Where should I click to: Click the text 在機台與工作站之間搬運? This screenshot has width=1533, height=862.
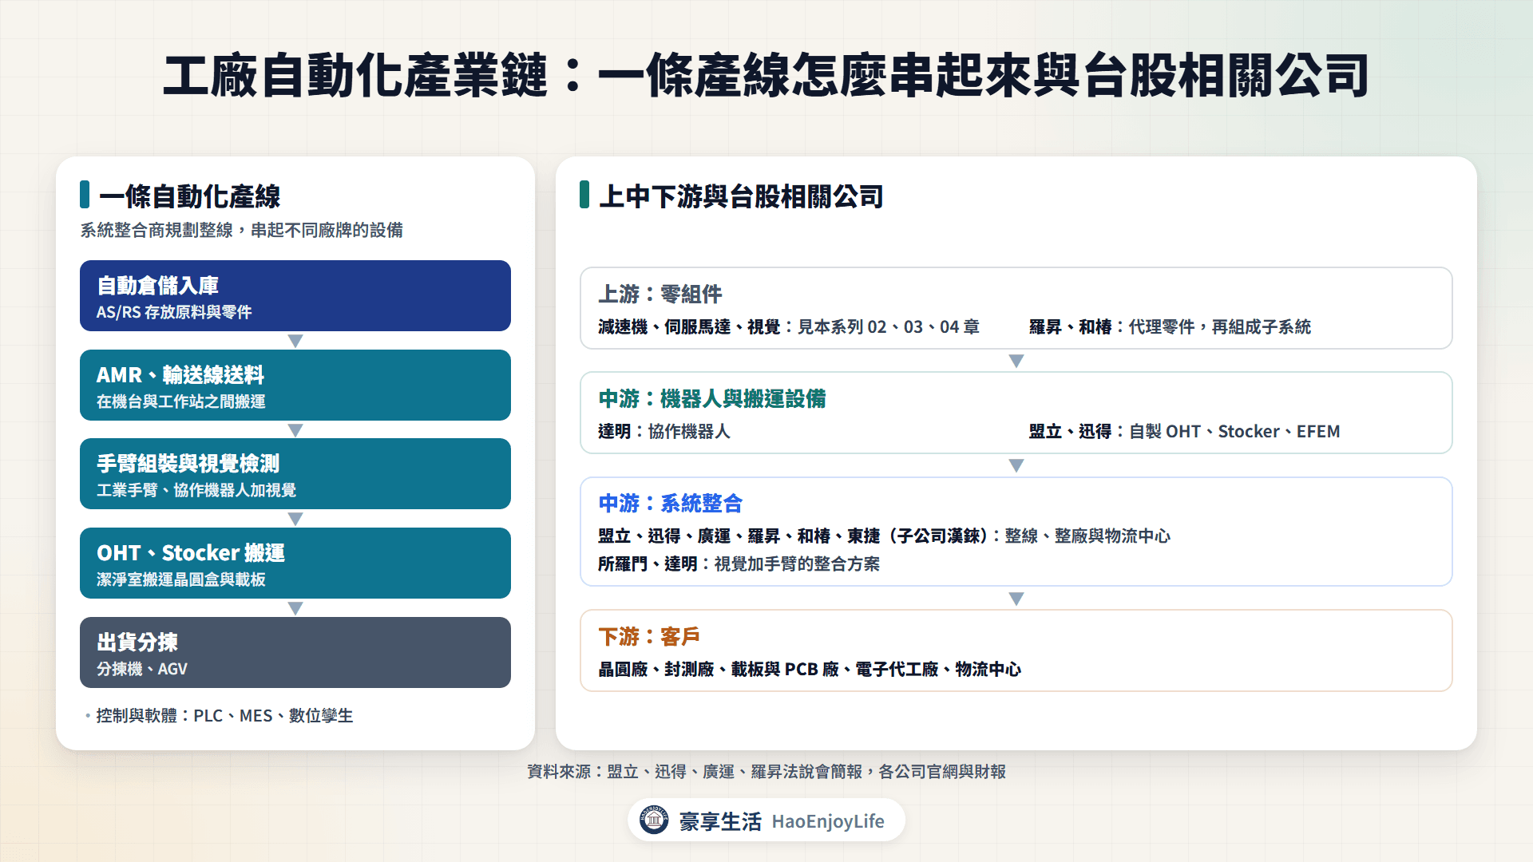pos(181,401)
